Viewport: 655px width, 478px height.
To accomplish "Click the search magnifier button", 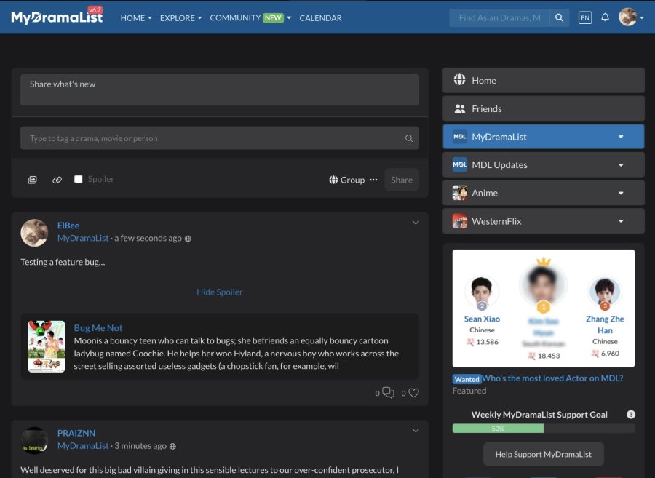I will pyautogui.click(x=559, y=18).
